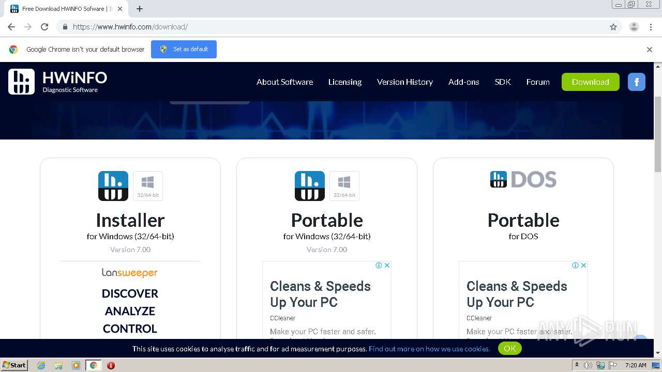Go to the Licensing page
The image size is (662, 372).
345,82
